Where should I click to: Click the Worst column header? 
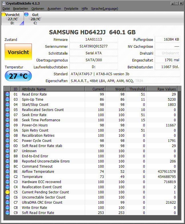pyautogui.click(x=116, y=89)
